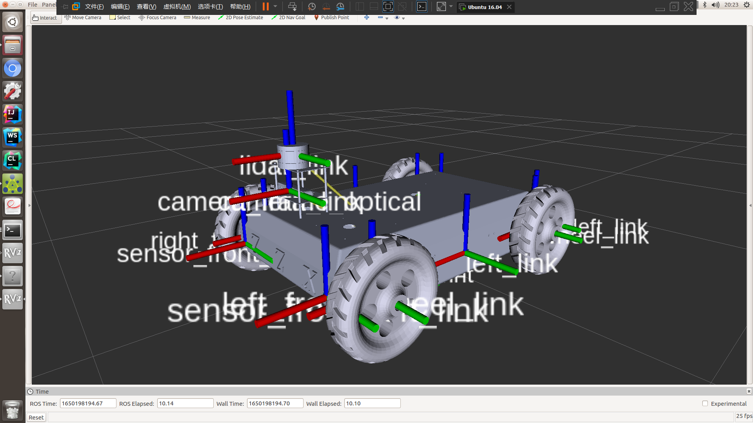Open dropdown arrow next to pause button
Viewport: 753px width, 423px height.
[x=275, y=6]
